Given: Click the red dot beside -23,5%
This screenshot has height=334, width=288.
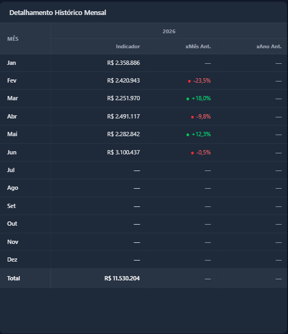Looking at the screenshot, I should tap(189, 81).
